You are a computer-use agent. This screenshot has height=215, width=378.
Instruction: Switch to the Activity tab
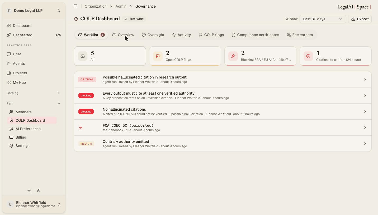181,35
